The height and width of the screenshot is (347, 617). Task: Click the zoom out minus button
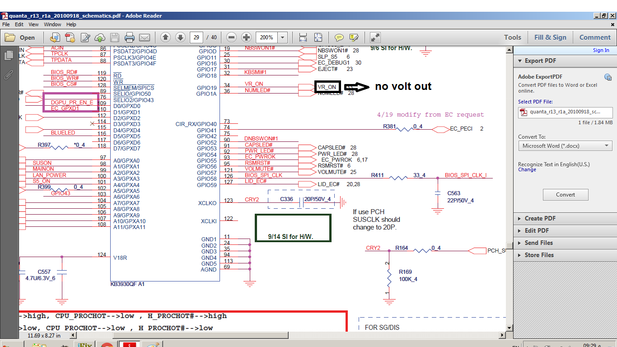tap(232, 38)
